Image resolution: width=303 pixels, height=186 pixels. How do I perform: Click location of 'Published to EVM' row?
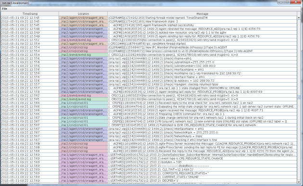coord(83,125)
